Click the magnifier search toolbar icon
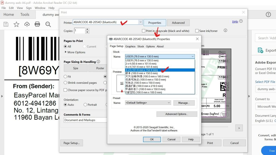276x155 pixels. pos(48,24)
